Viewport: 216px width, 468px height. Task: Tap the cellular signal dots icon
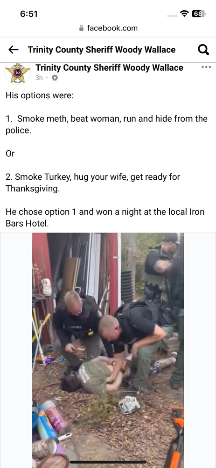pos(172,16)
